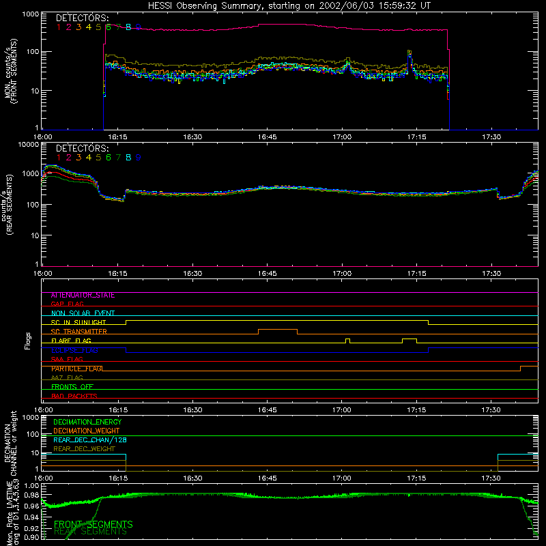
Task: Click the second FLARE_FLAG pulse near 17:15
Action: click(409, 339)
